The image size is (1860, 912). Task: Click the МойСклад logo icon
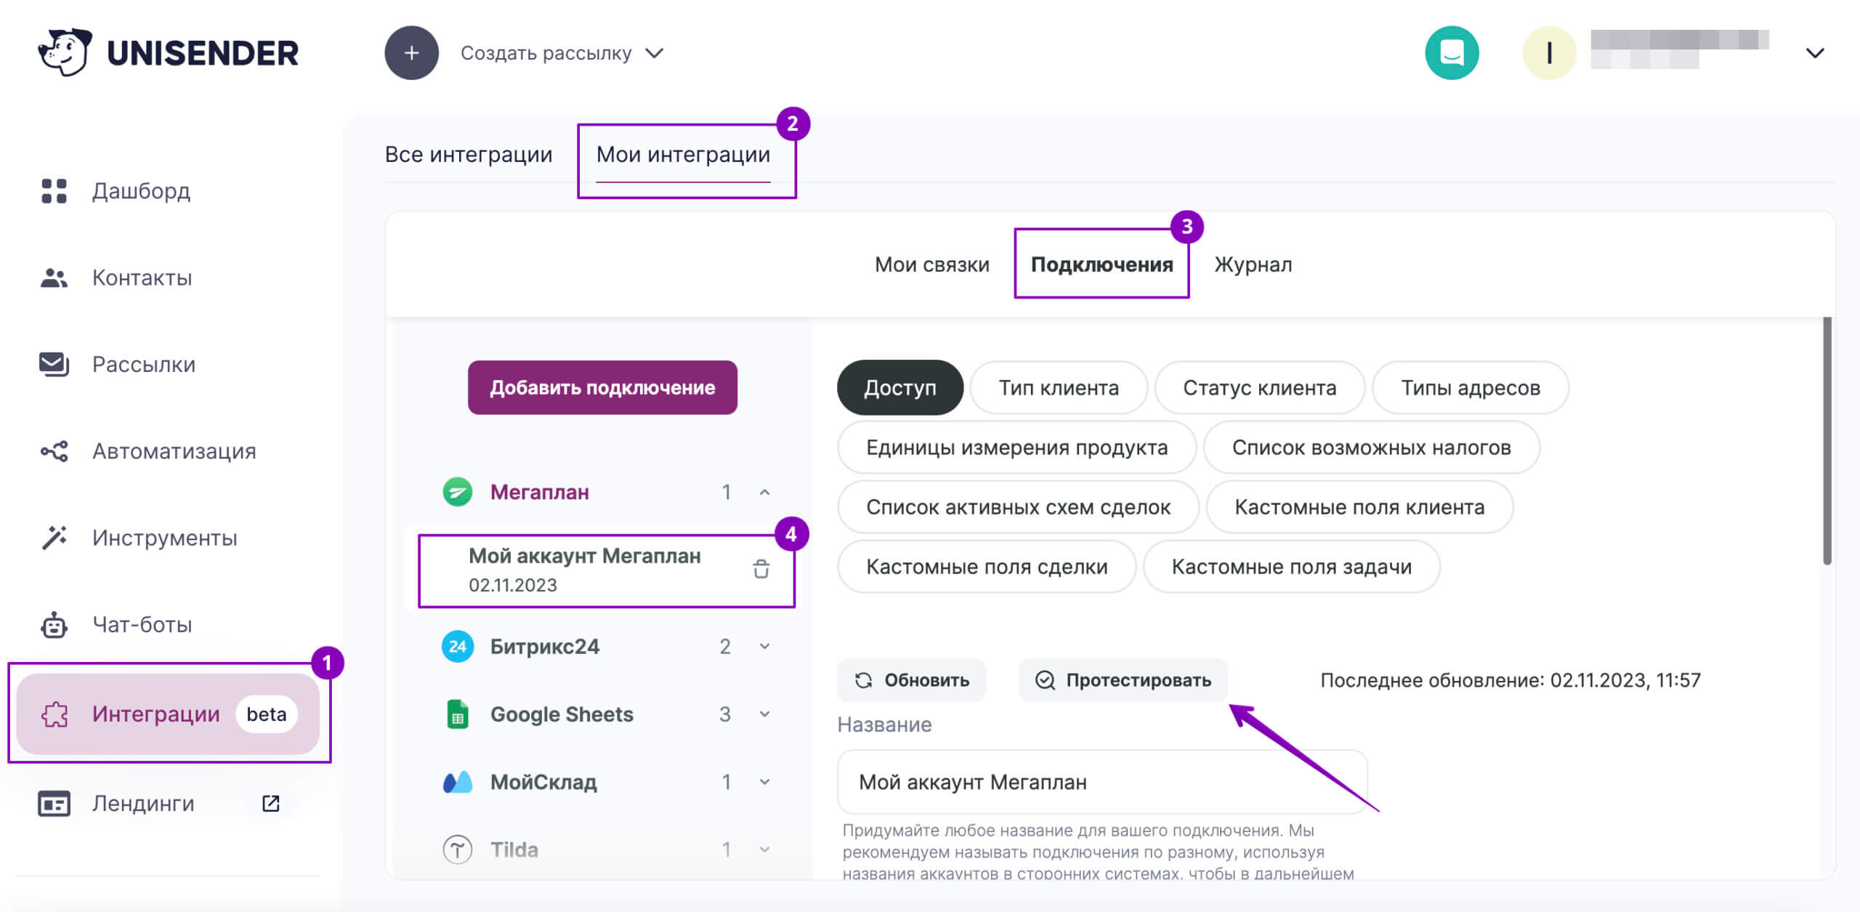pyautogui.click(x=458, y=782)
